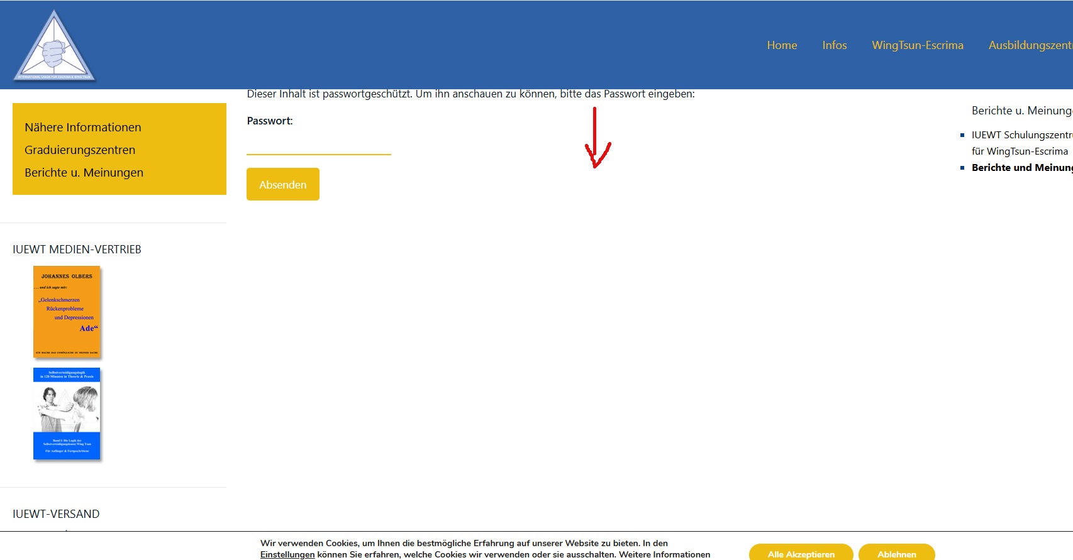Open Berichte u. Meinungen in yellow sidebar
This screenshot has width=1073, height=560.
pyautogui.click(x=84, y=173)
